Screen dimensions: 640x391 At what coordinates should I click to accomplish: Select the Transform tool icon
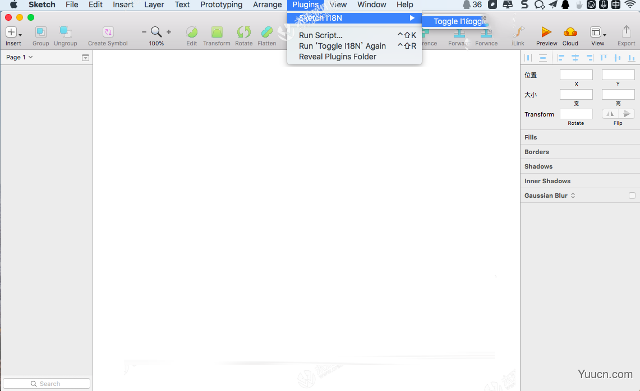[x=217, y=32]
